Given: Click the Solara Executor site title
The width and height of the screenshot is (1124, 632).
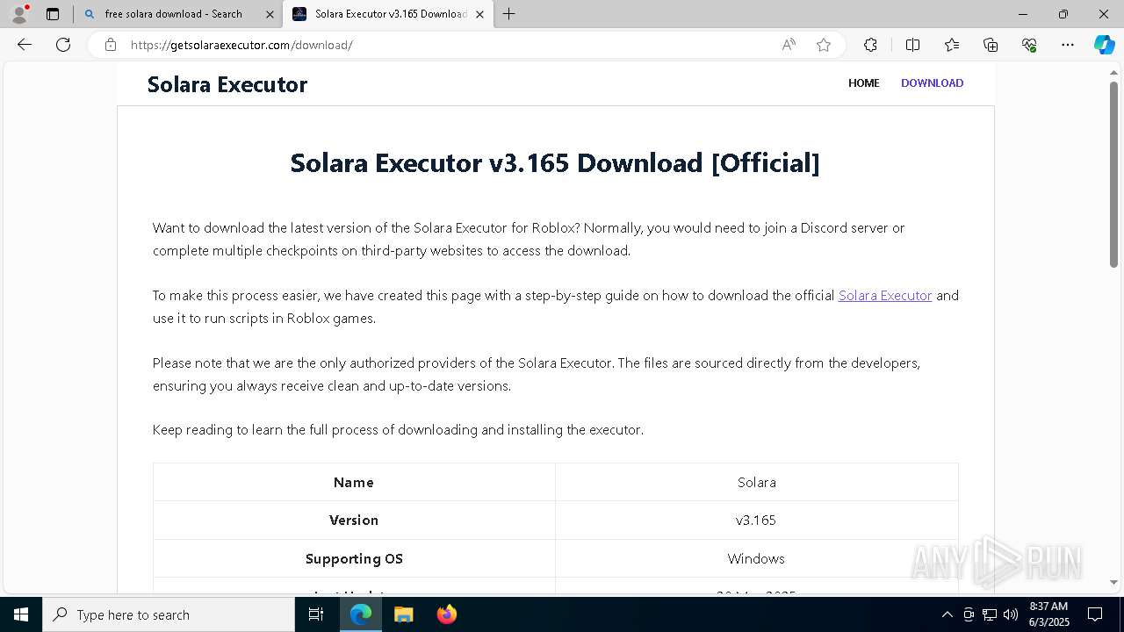Looking at the screenshot, I should (227, 84).
